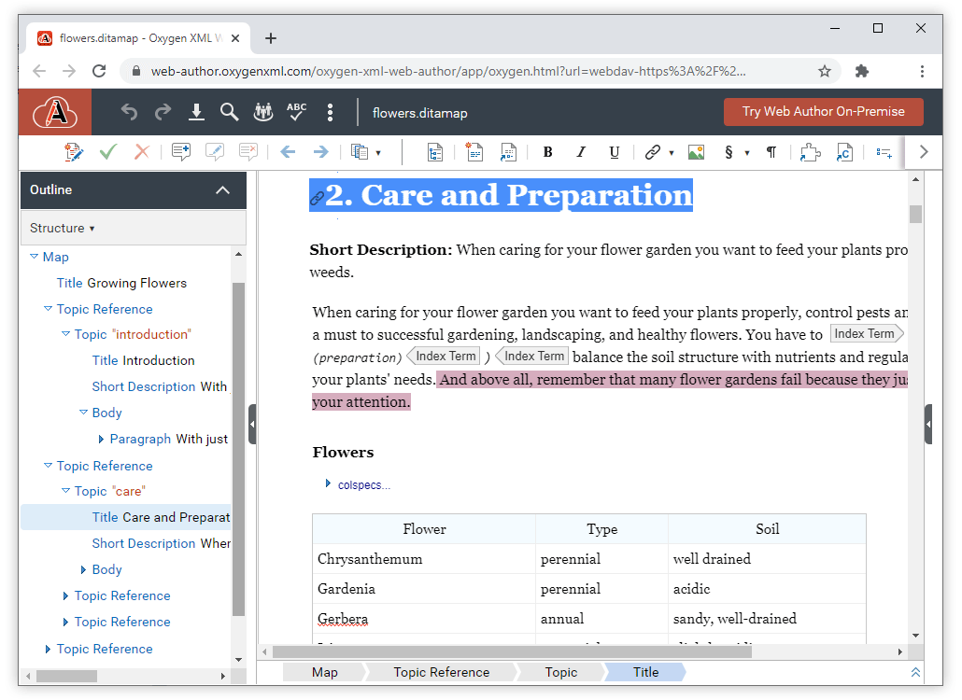Remove comment with the bubble X icon
The height and width of the screenshot is (700, 962).
tap(248, 152)
